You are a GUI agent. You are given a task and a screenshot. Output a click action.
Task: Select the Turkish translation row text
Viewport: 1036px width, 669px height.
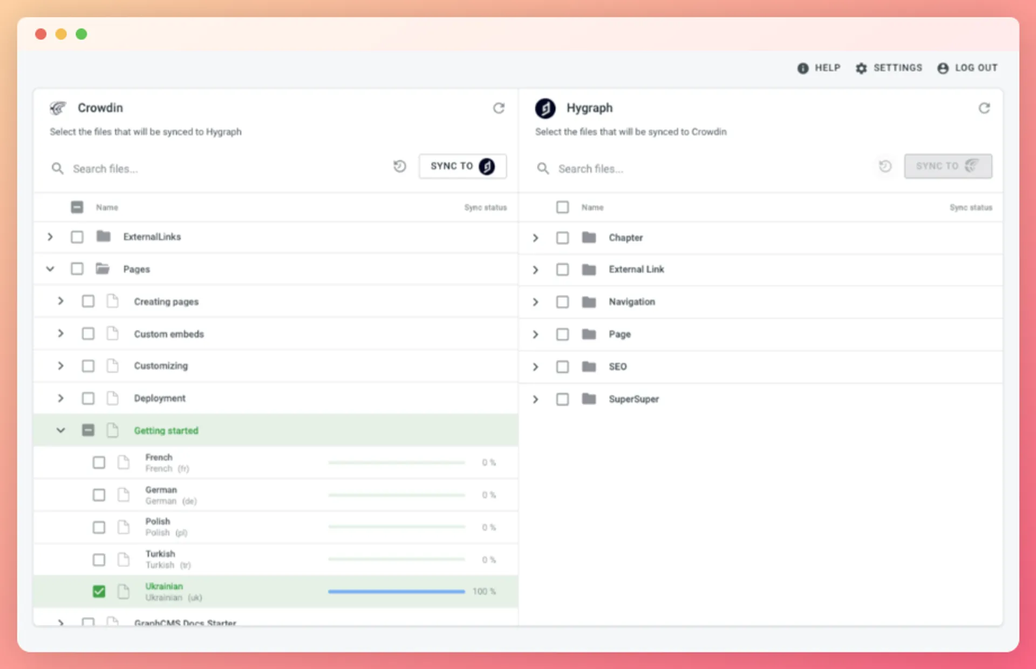(x=168, y=559)
